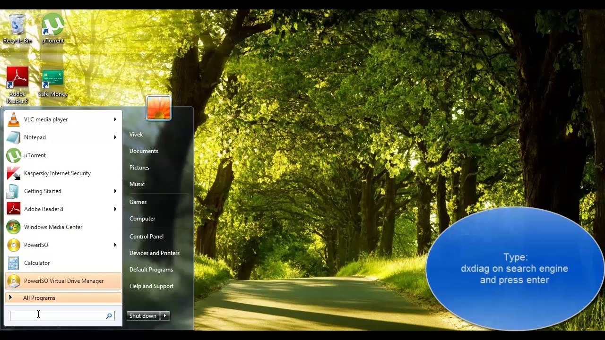The width and height of the screenshot is (605, 340).
Task: Open Pictures library
Action: pos(139,168)
